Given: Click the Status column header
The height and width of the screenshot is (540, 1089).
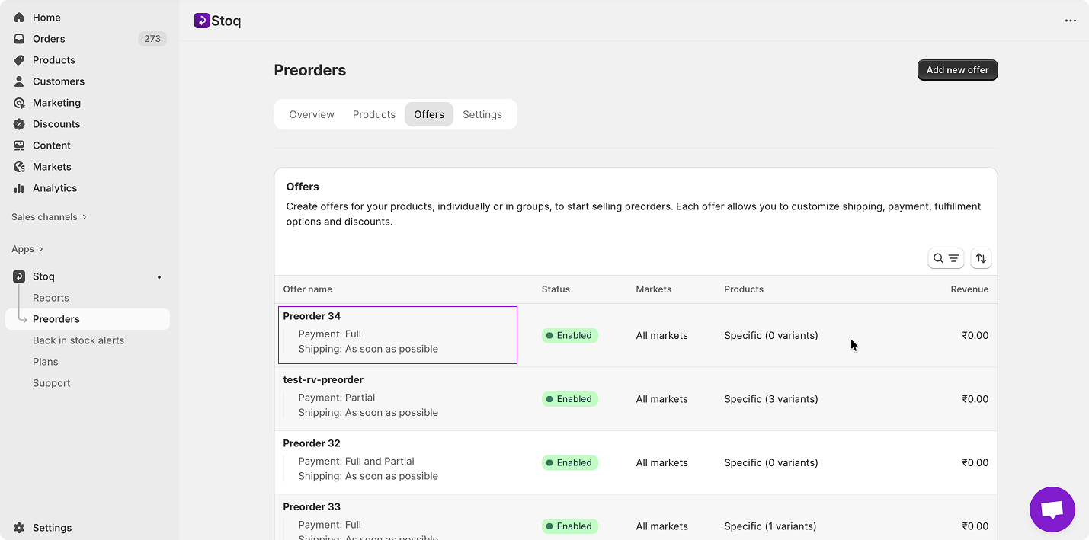Looking at the screenshot, I should pyautogui.click(x=556, y=289).
